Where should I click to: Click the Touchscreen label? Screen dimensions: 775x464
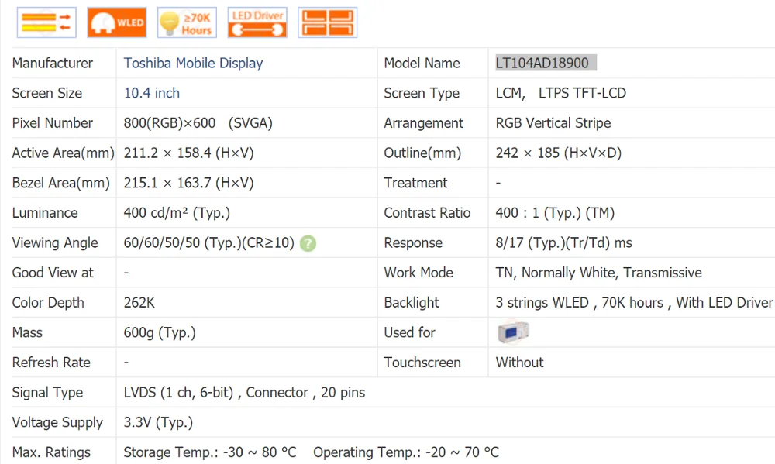click(422, 363)
